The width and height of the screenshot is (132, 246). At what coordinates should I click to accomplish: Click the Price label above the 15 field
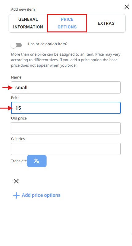click(x=15, y=98)
